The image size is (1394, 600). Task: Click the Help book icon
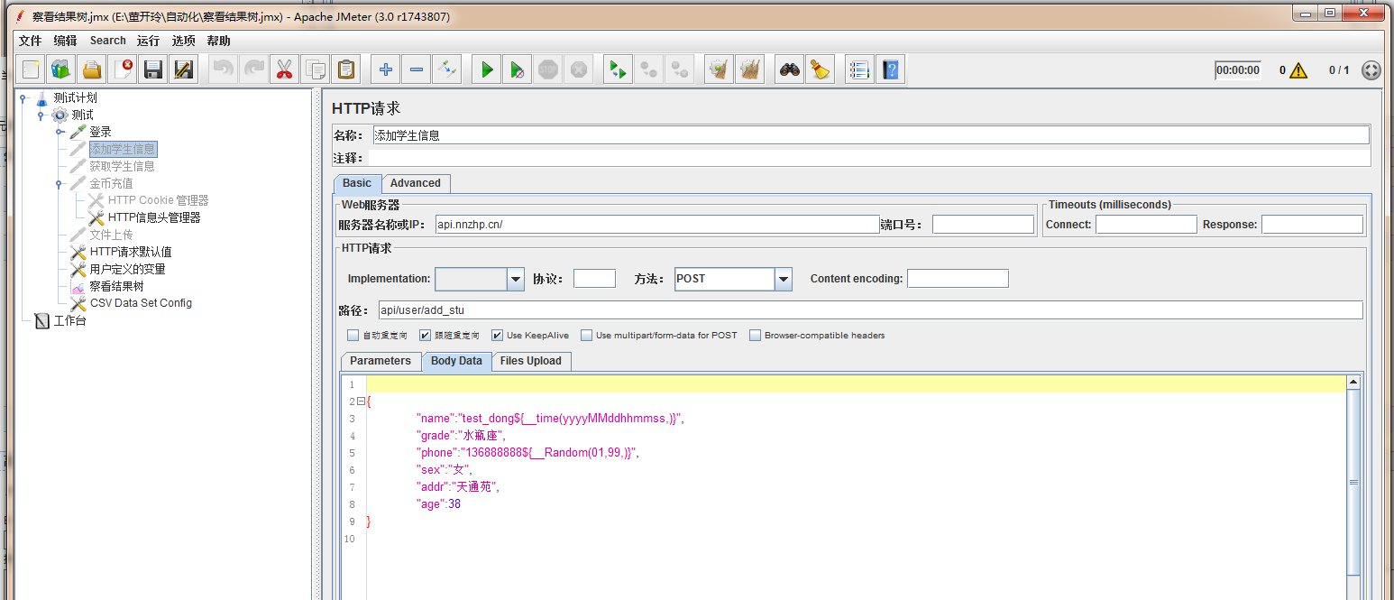[890, 69]
